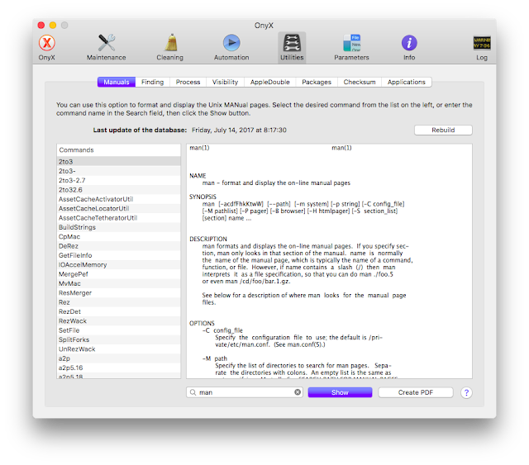Open the OnyX toolbar icon

point(46,47)
